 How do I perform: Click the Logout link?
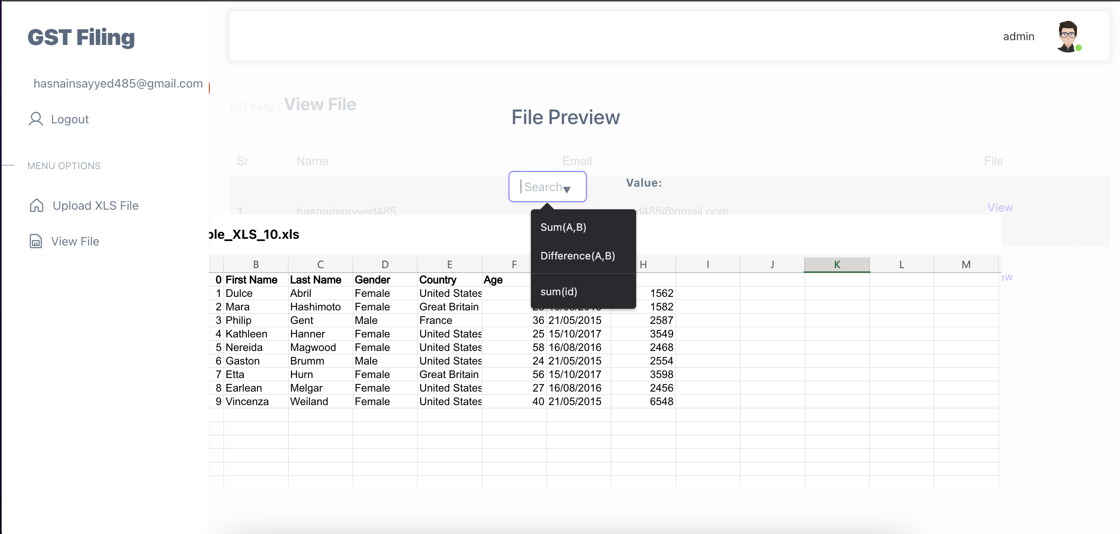coord(70,119)
